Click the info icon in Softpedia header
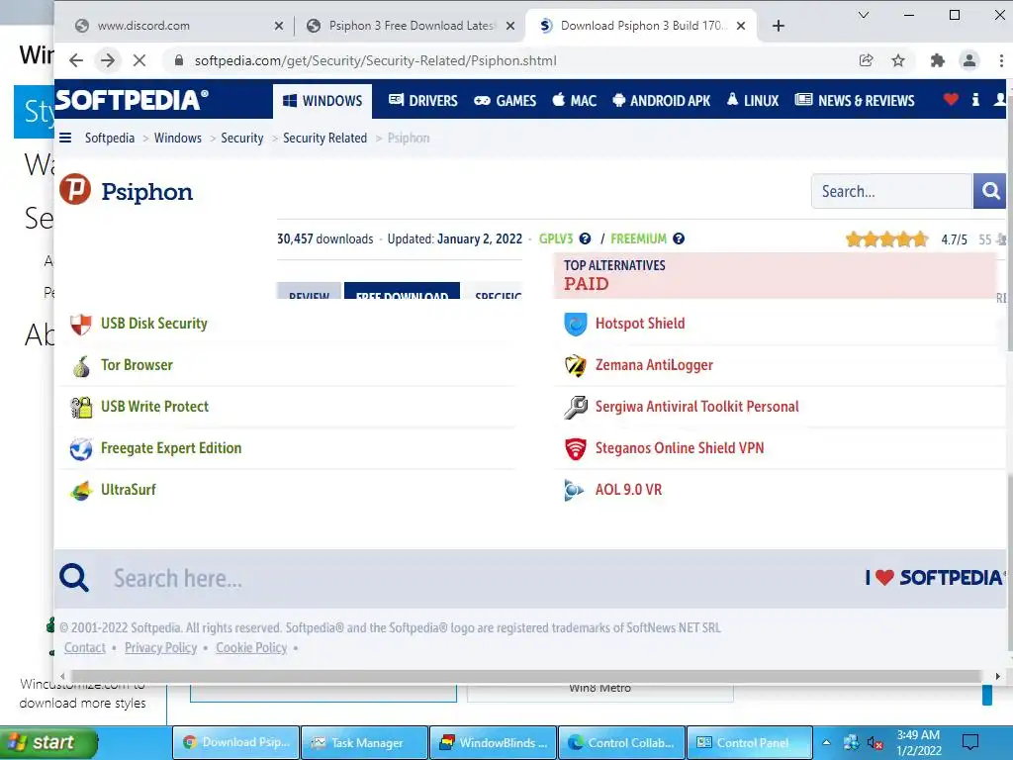 pos(975,100)
